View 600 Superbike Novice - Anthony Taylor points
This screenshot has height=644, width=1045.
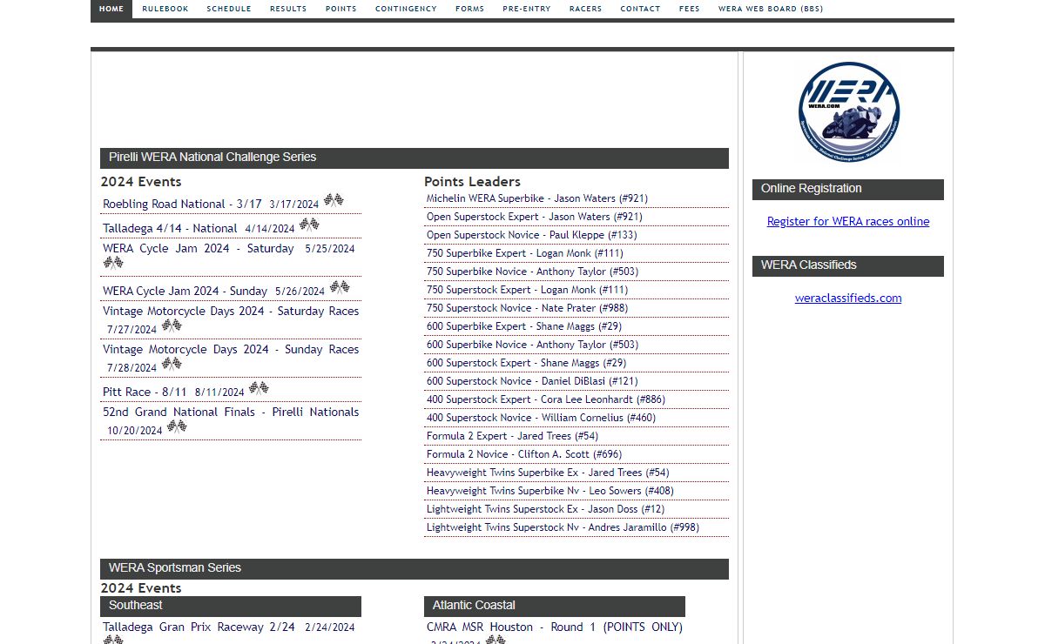[x=532, y=345]
